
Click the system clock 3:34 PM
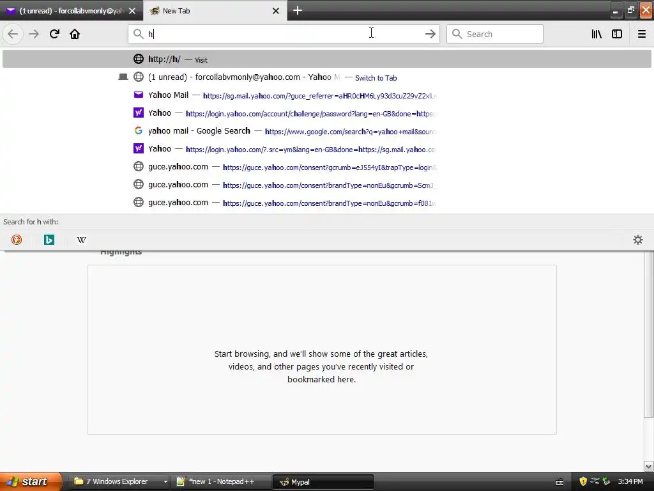tap(630, 481)
